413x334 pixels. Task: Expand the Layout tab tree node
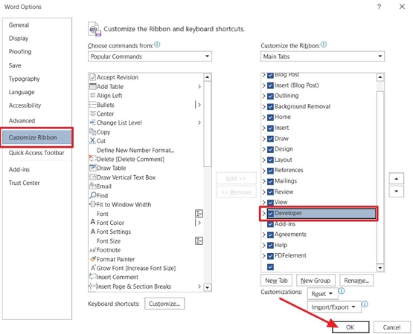tap(263, 160)
